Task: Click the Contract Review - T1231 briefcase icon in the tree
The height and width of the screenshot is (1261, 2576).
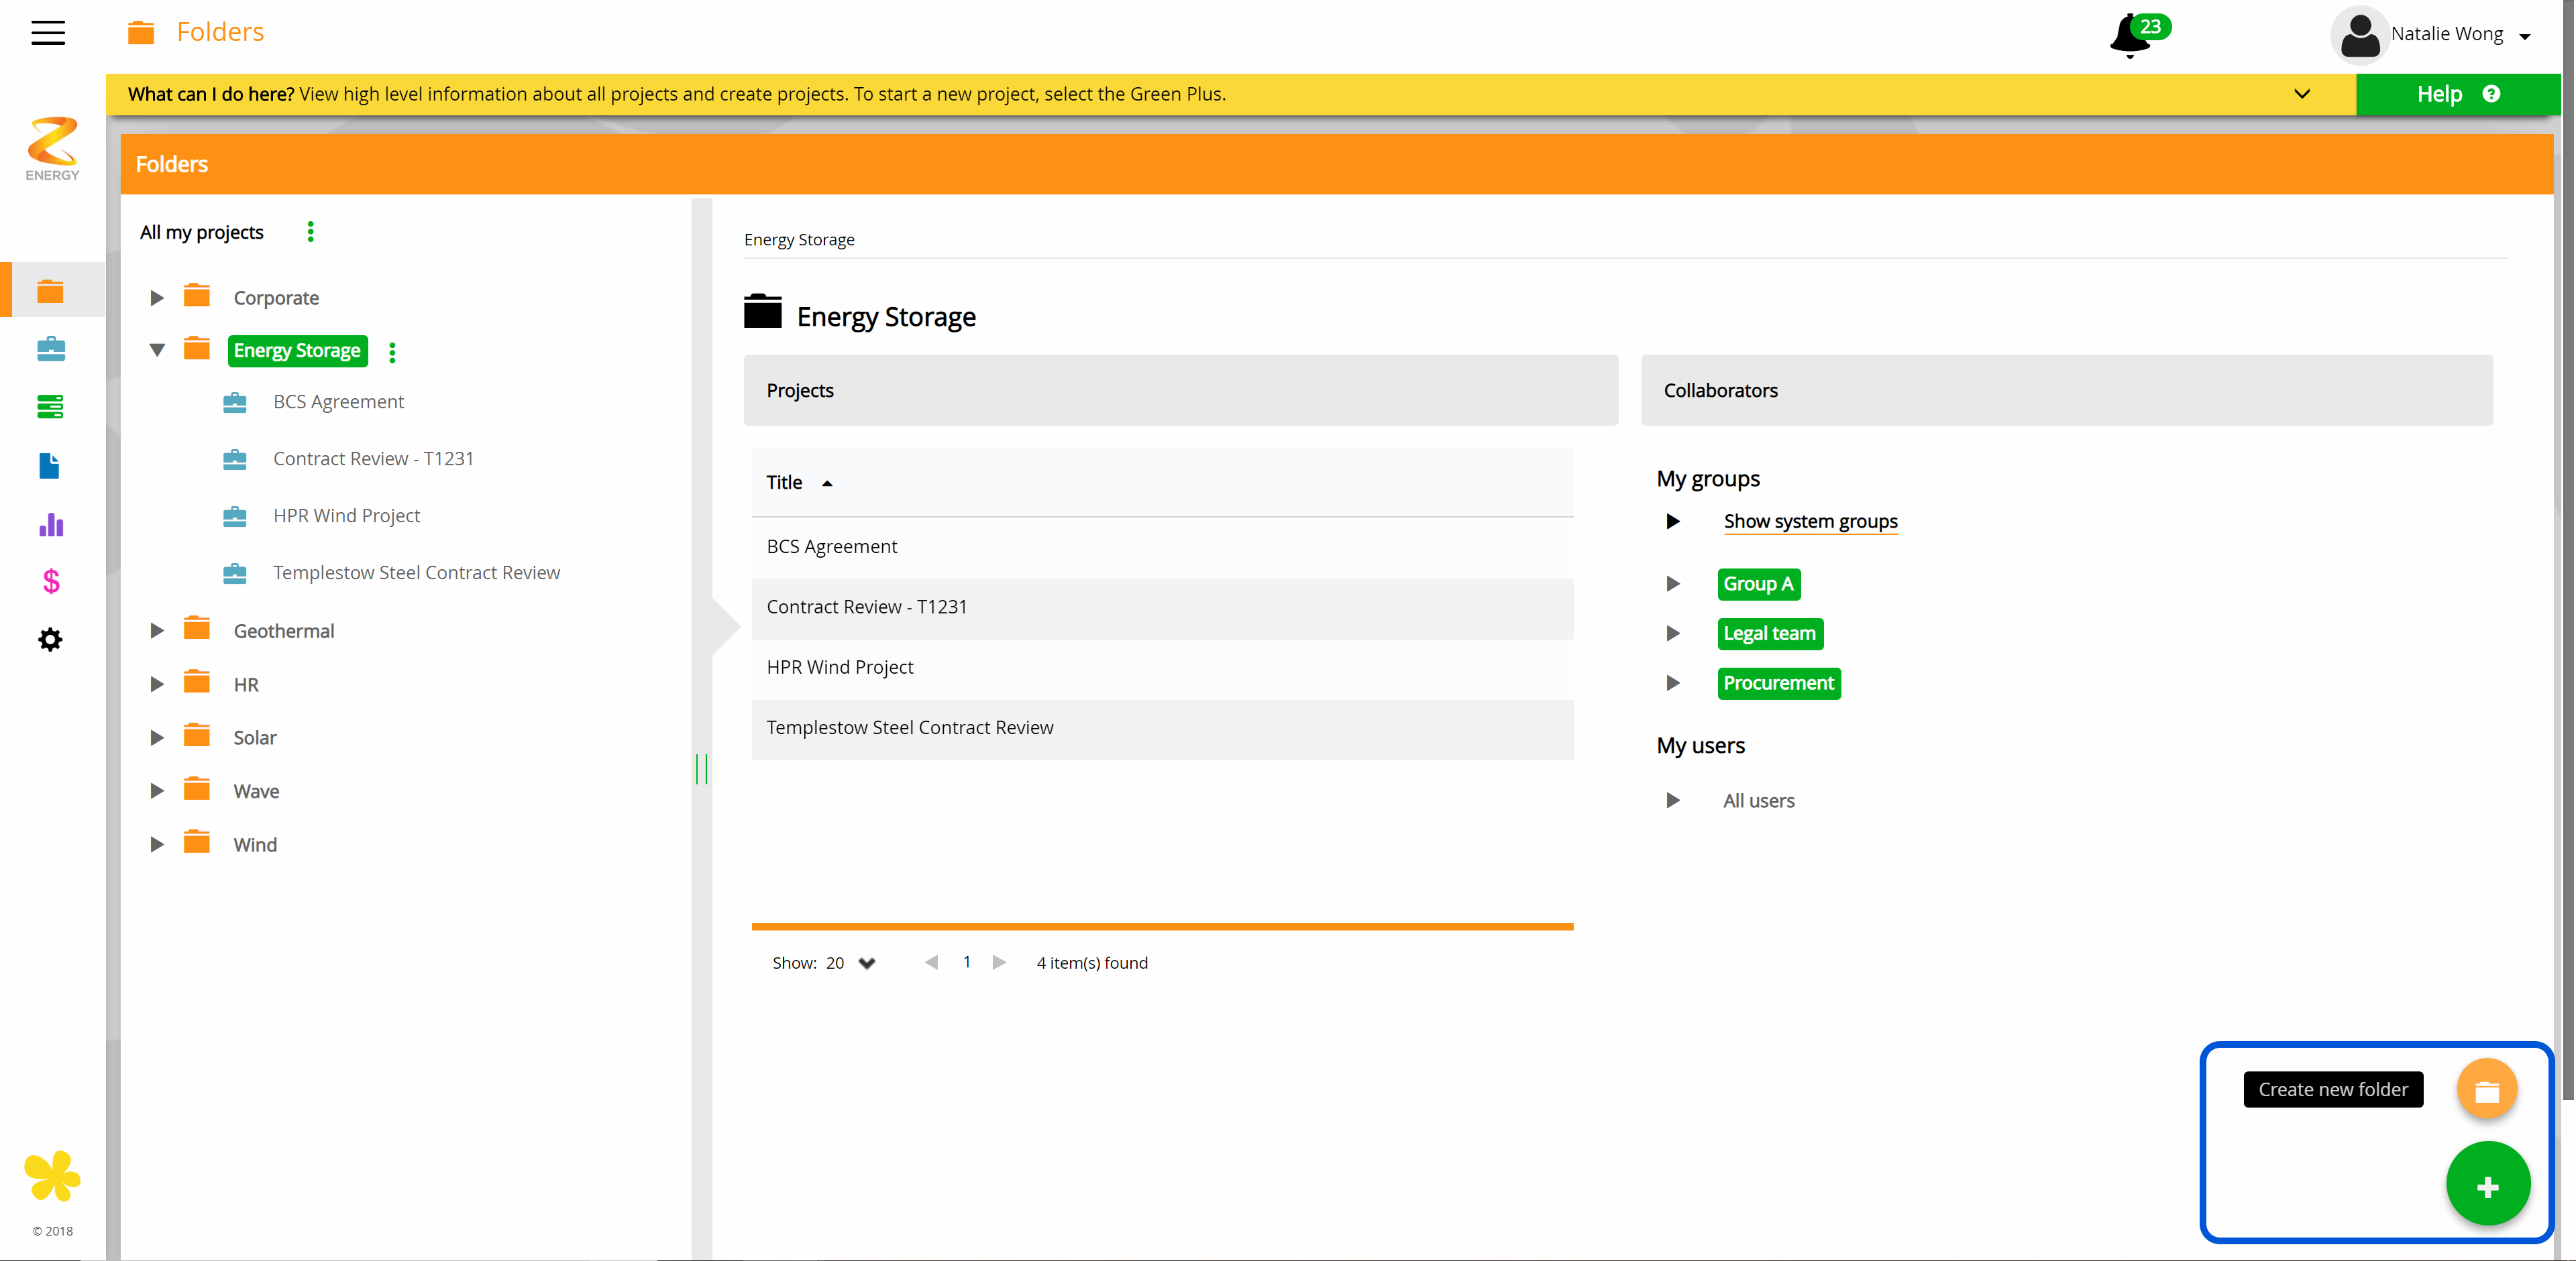Action: [x=235, y=459]
